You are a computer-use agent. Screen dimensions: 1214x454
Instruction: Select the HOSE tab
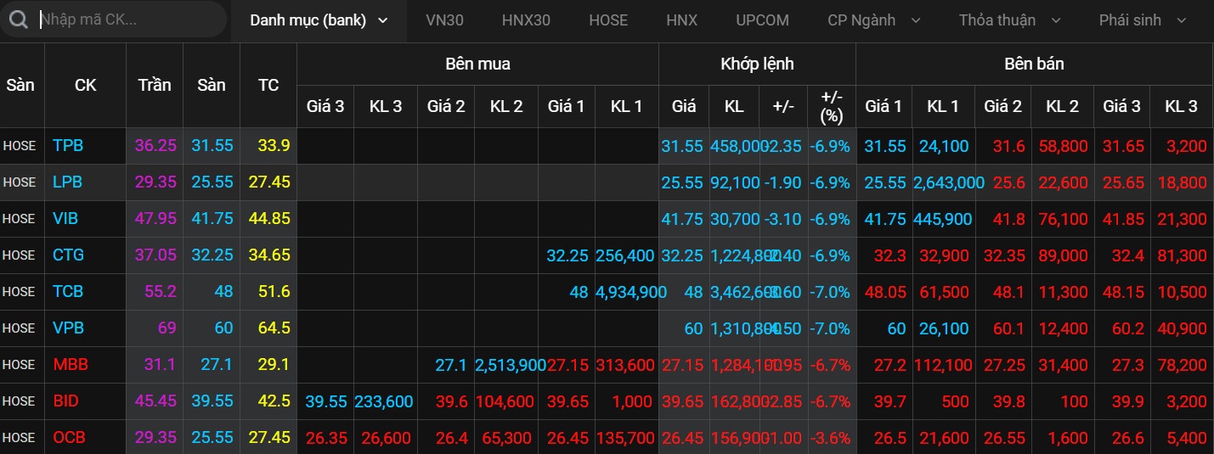[x=608, y=20]
